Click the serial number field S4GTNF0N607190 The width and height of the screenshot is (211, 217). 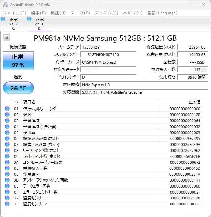pos(109,54)
